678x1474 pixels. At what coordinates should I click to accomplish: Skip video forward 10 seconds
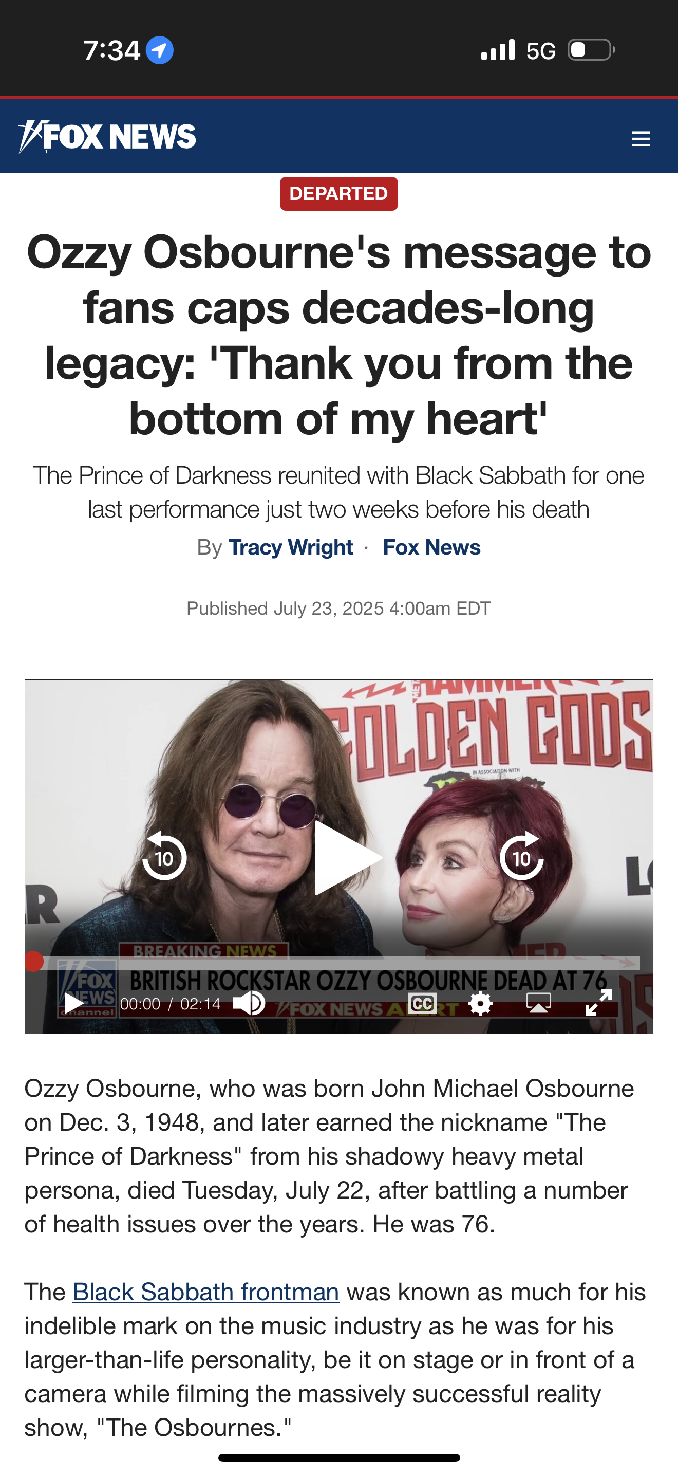point(521,857)
